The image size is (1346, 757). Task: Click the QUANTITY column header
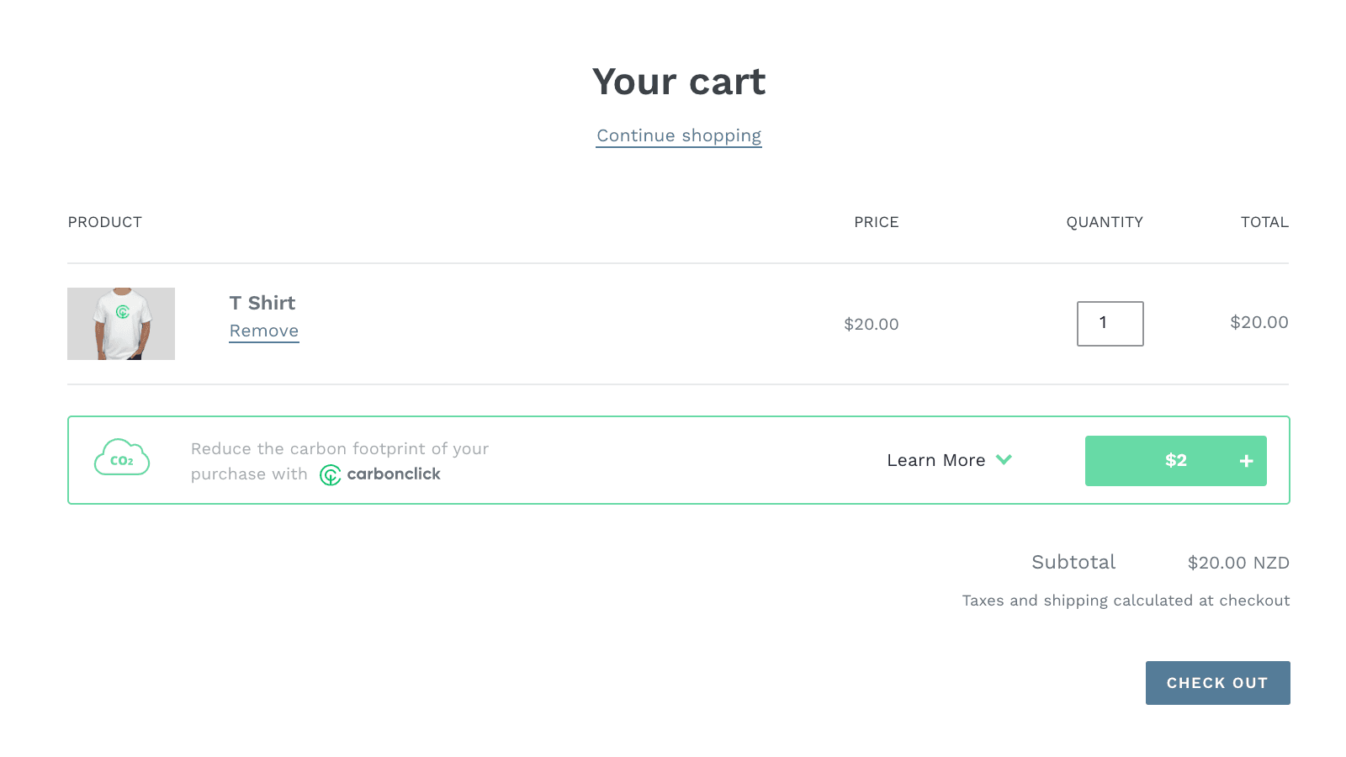(1105, 222)
